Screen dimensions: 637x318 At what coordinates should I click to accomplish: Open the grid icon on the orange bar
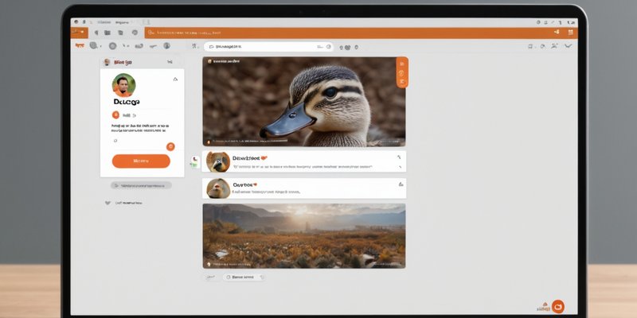570,32
